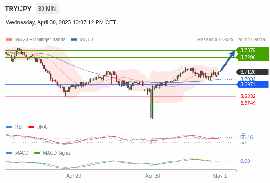Click the 3.6832 red support label
The image size is (270, 183).
click(248, 96)
